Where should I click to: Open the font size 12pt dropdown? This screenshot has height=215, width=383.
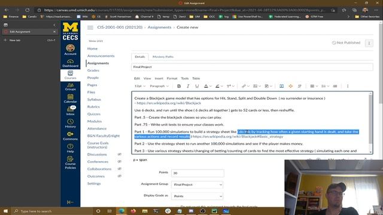pyautogui.click(x=140, y=86)
